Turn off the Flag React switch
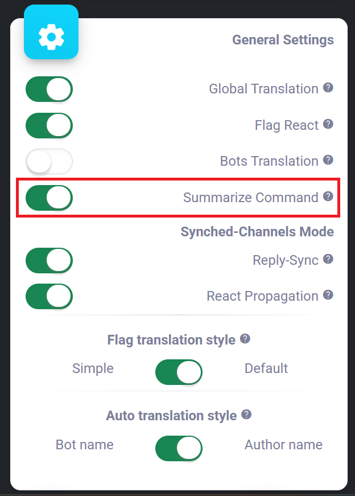Screen dimensions: 355x496 click(x=49, y=125)
